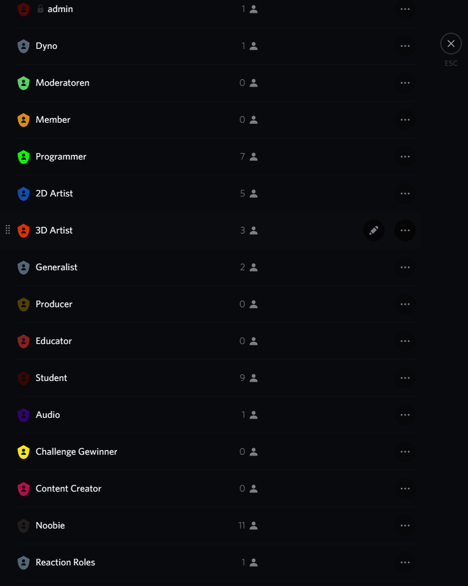Screen dimensions: 468x586
Task: Expand the options menu for Audio role
Action: coord(405,415)
